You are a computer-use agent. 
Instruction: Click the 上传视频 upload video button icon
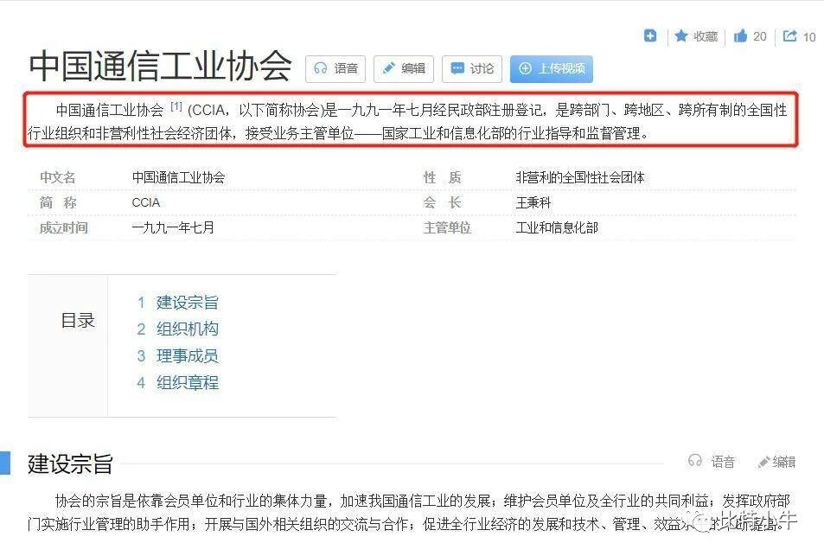pos(523,68)
